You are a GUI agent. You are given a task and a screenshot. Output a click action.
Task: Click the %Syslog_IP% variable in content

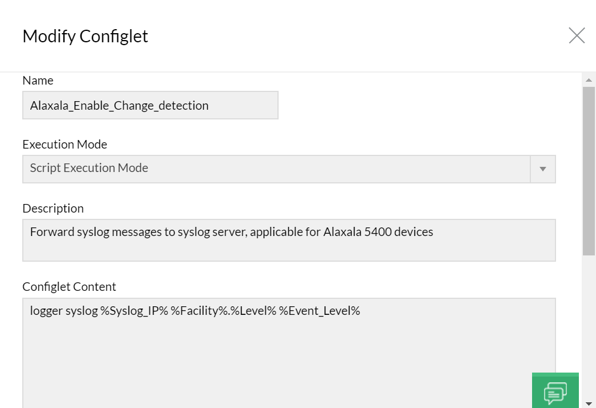click(134, 311)
